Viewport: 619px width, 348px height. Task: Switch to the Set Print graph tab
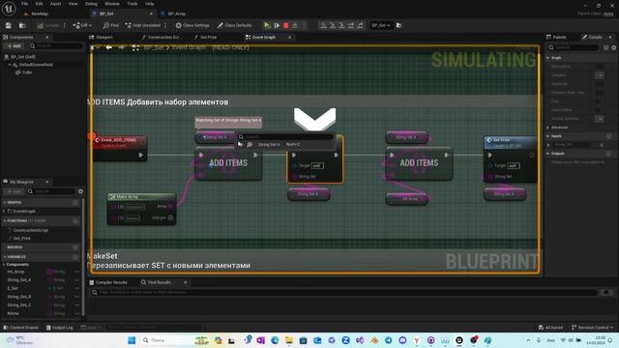point(205,37)
